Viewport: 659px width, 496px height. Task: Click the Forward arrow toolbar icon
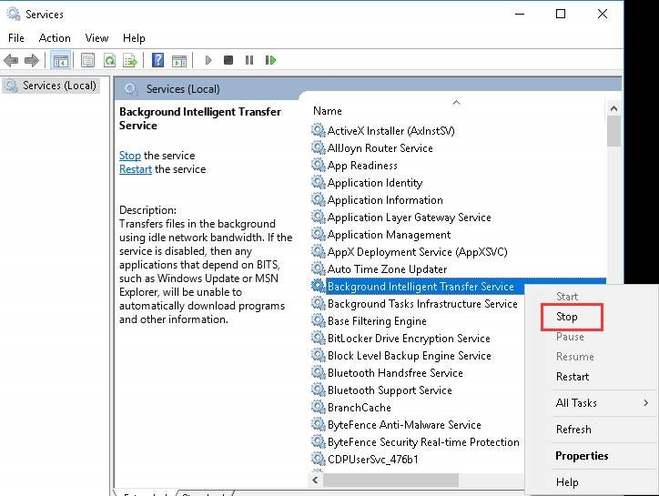pos(32,61)
